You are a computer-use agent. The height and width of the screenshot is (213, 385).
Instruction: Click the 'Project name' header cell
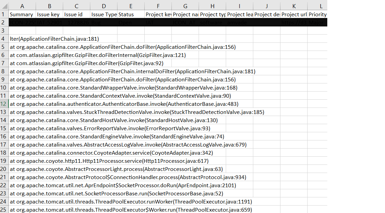click(185, 14)
